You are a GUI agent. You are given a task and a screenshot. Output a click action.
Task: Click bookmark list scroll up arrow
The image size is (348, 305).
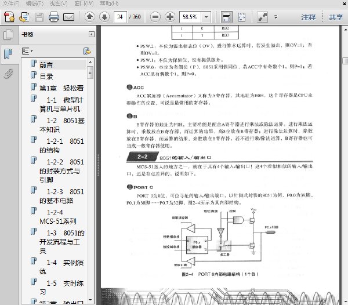90,61
